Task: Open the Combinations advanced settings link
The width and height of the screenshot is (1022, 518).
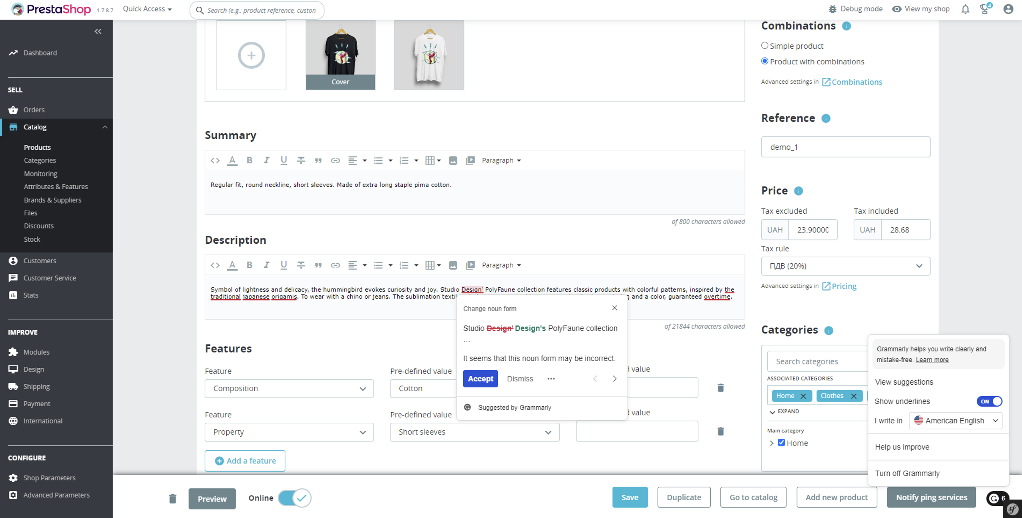Action: (852, 82)
